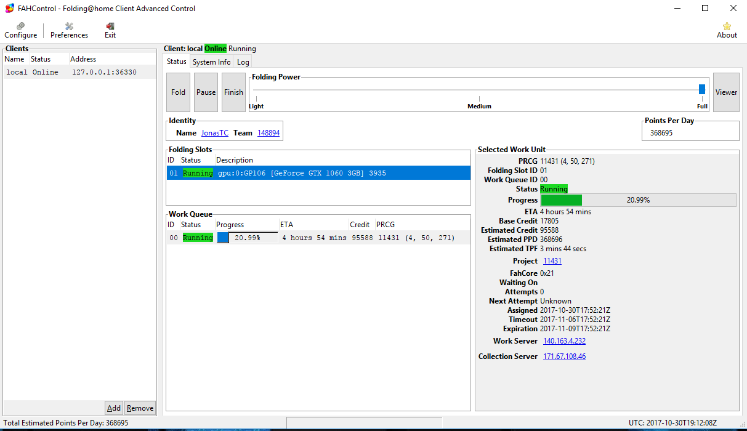Select folding slot 01 GeForce GTX 1060 row
This screenshot has height=431, width=747.
point(318,173)
